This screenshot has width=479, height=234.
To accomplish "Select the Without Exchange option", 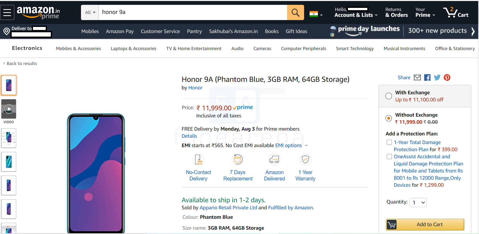I will 389,118.
